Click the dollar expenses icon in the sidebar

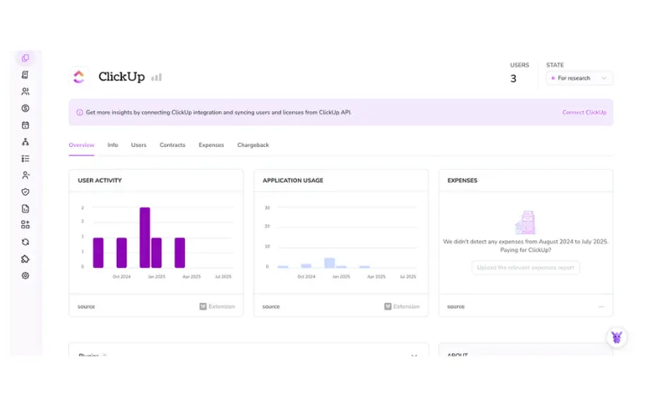click(x=25, y=108)
